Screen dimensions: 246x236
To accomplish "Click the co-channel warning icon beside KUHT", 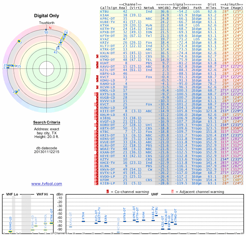I will [97, 63].
